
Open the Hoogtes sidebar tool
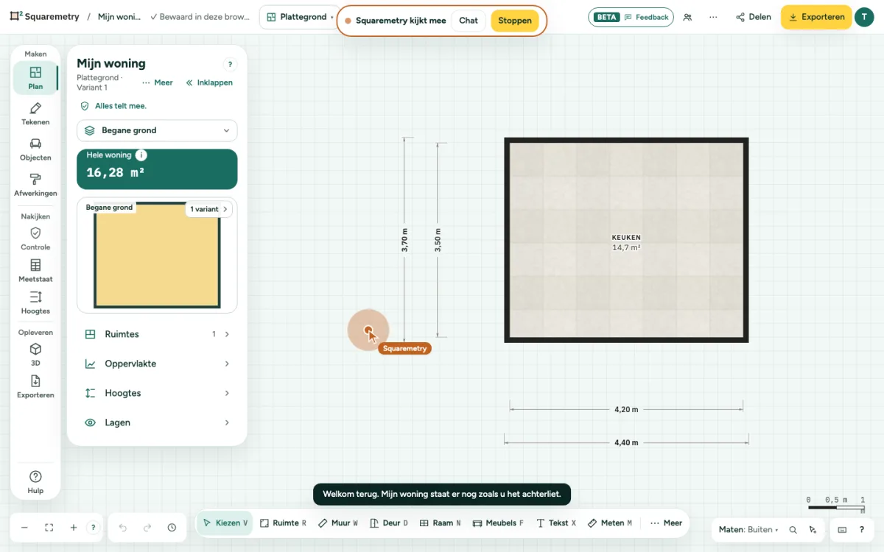35,302
